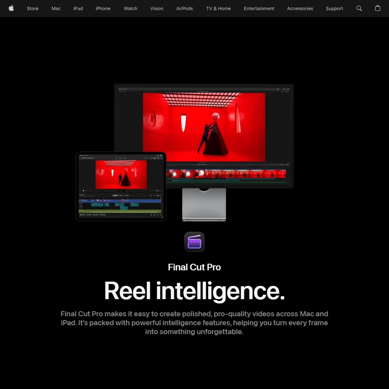The width and height of the screenshot is (389, 389).
Task: Click the Mac display red room image
Action: click(204, 127)
